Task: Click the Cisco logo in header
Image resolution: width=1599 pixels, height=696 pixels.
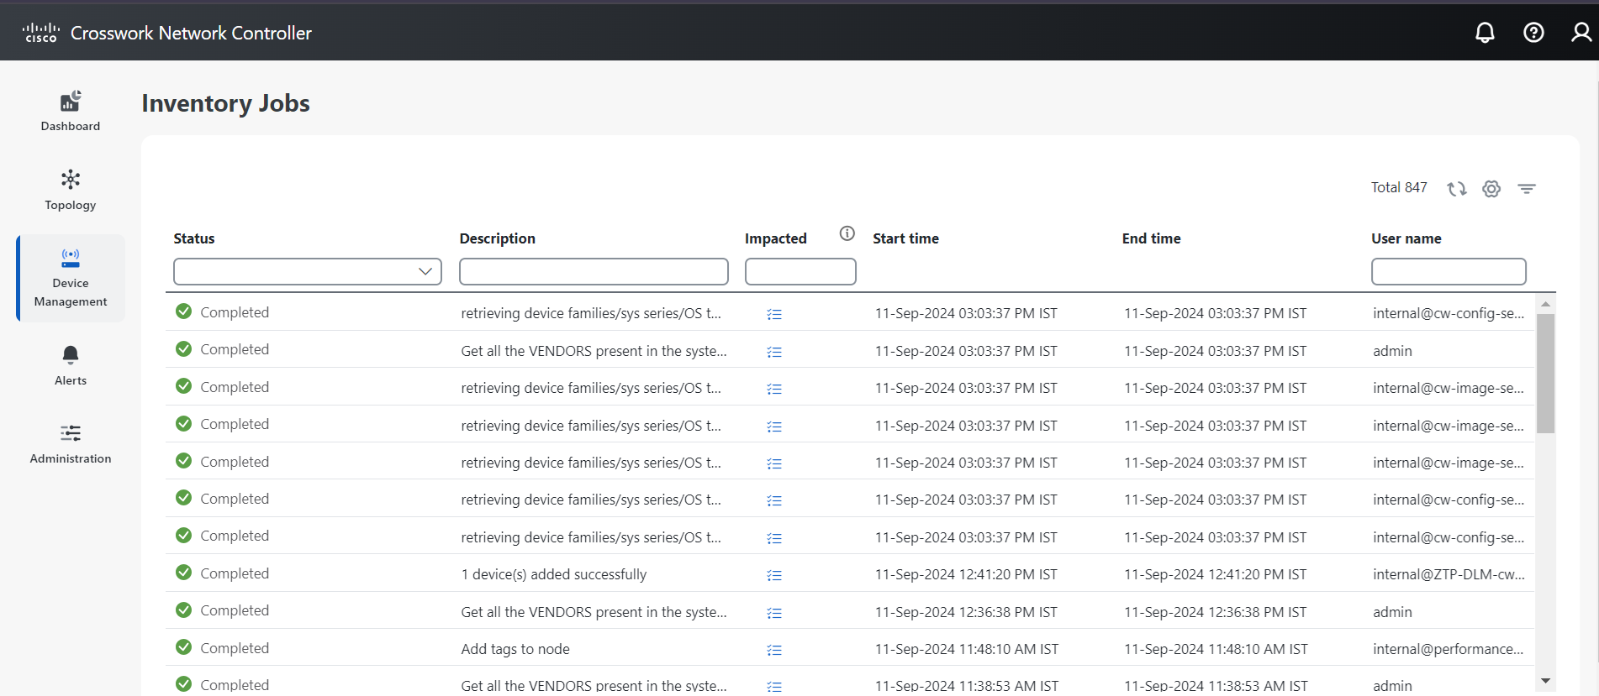Action: [x=41, y=33]
